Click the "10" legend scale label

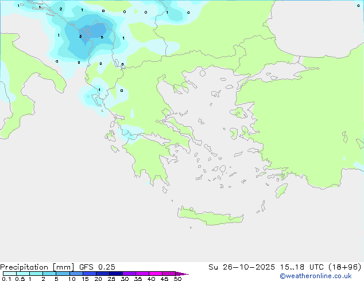pos(72,279)
